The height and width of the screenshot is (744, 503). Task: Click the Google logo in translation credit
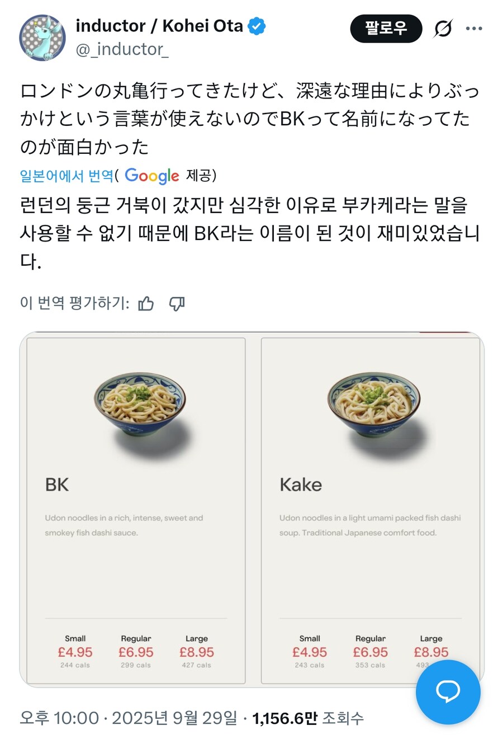pos(152,176)
